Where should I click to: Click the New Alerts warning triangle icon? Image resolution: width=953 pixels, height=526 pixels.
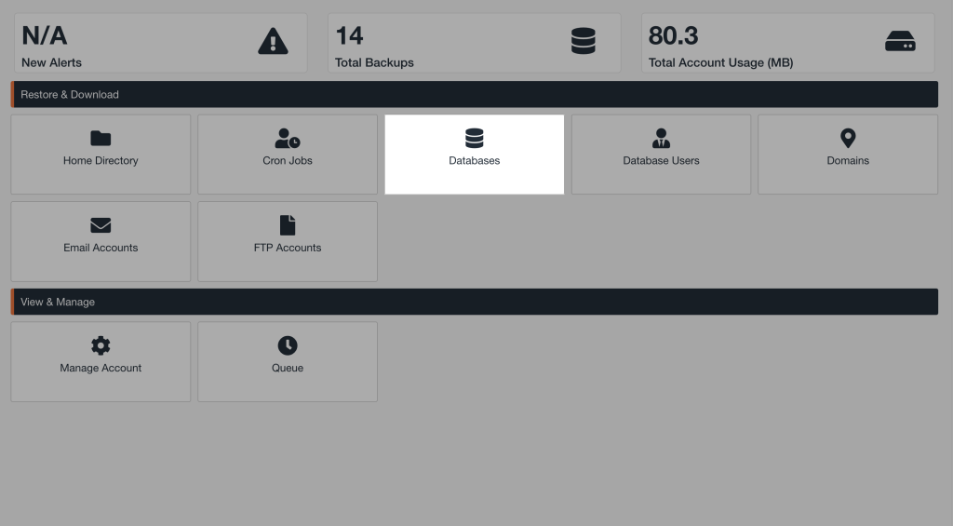pyautogui.click(x=273, y=41)
